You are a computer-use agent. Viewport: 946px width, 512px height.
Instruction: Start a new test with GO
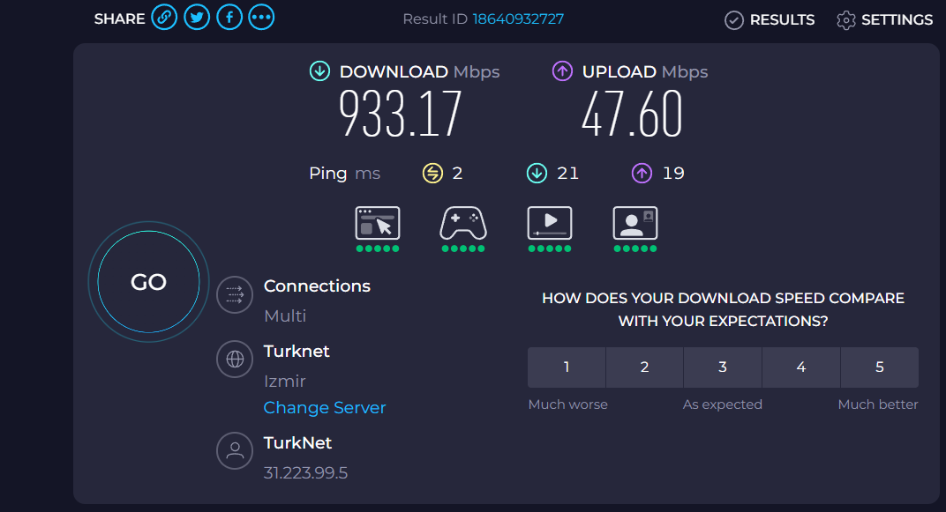(148, 282)
